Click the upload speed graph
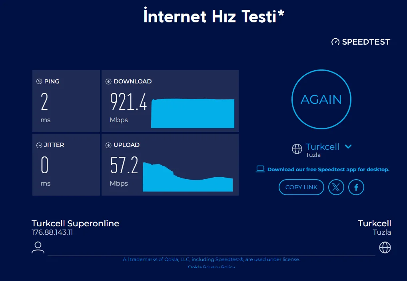 point(188,178)
